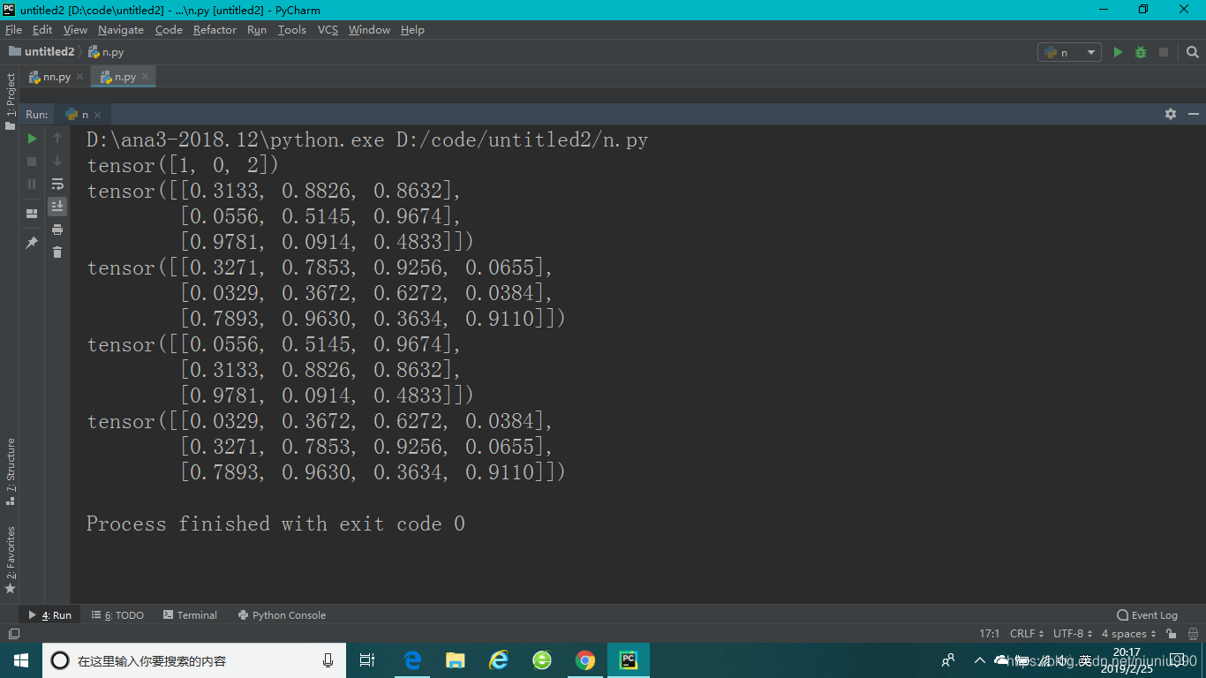Screen dimensions: 1206x678
Task: Click the Hector inspector icon in status bar
Action: [1191, 634]
